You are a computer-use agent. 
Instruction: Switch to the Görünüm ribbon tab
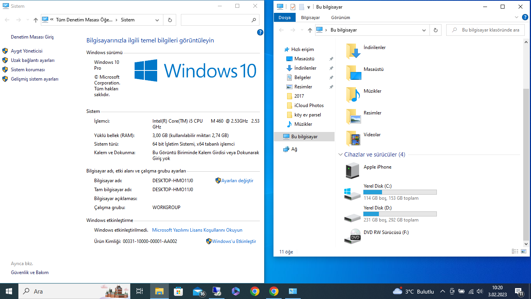point(340,18)
